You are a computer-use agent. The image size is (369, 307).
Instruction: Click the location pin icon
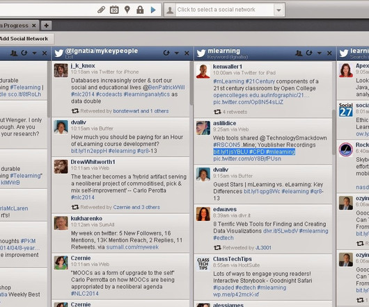(127, 10)
